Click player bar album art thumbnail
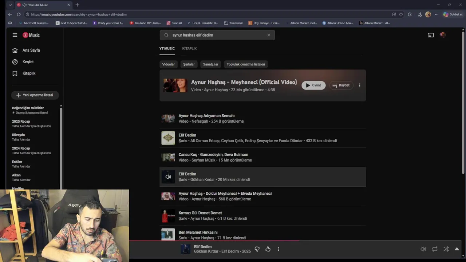 click(185, 249)
